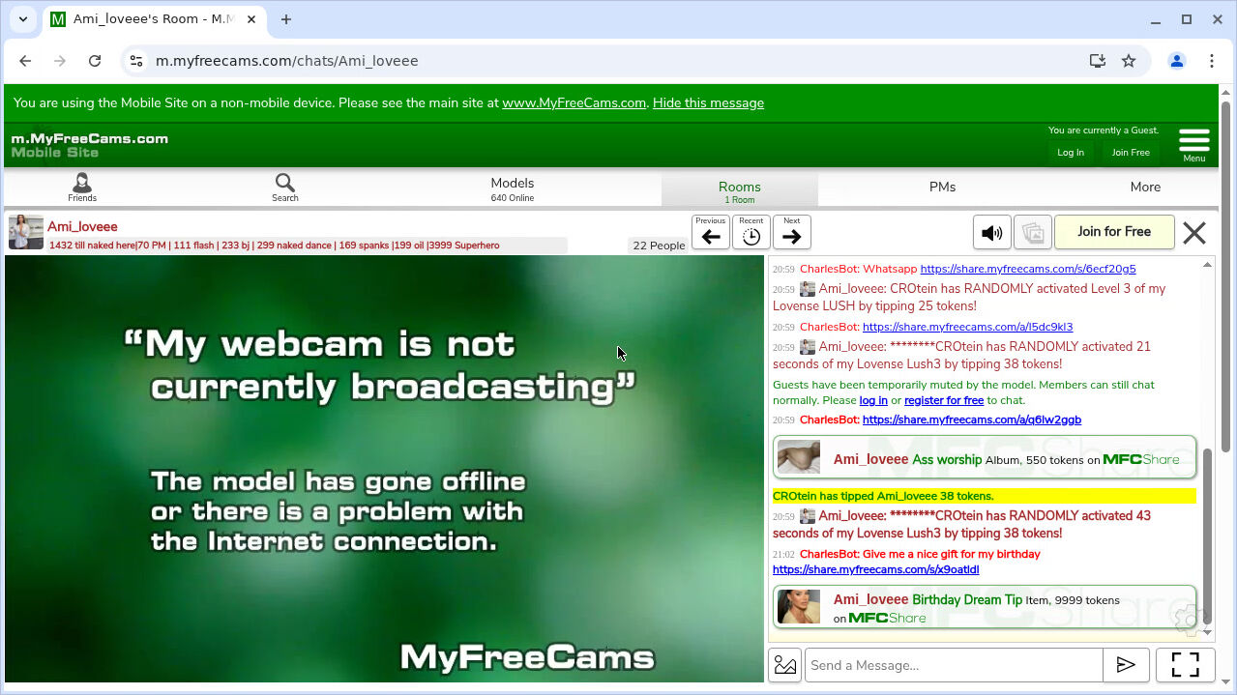This screenshot has height=695, width=1237.
Task: Close the chat room with X
Action: tap(1194, 233)
